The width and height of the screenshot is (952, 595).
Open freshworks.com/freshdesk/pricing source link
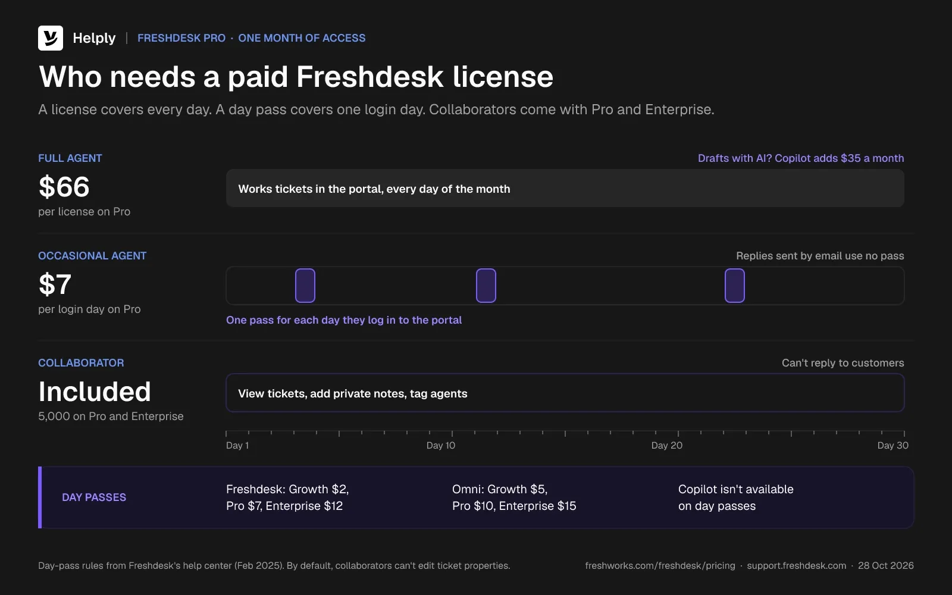(660, 566)
